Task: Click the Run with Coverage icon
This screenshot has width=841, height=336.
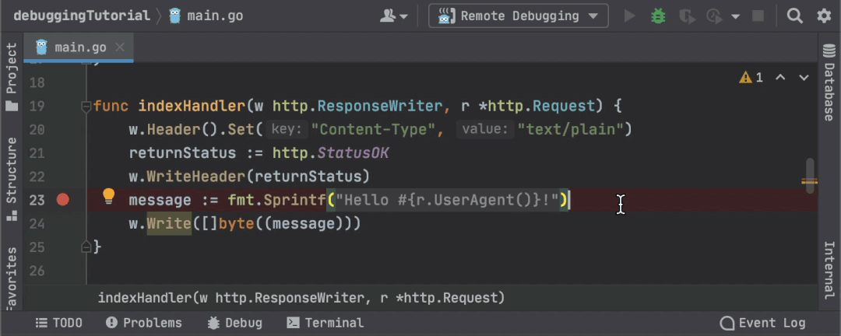Action: (687, 16)
